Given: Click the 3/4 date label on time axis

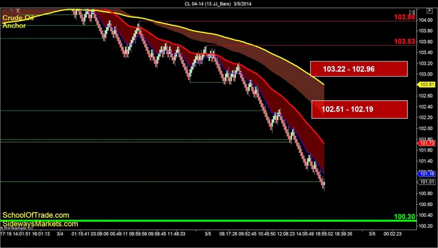Looking at the screenshot, I should (x=60, y=233).
